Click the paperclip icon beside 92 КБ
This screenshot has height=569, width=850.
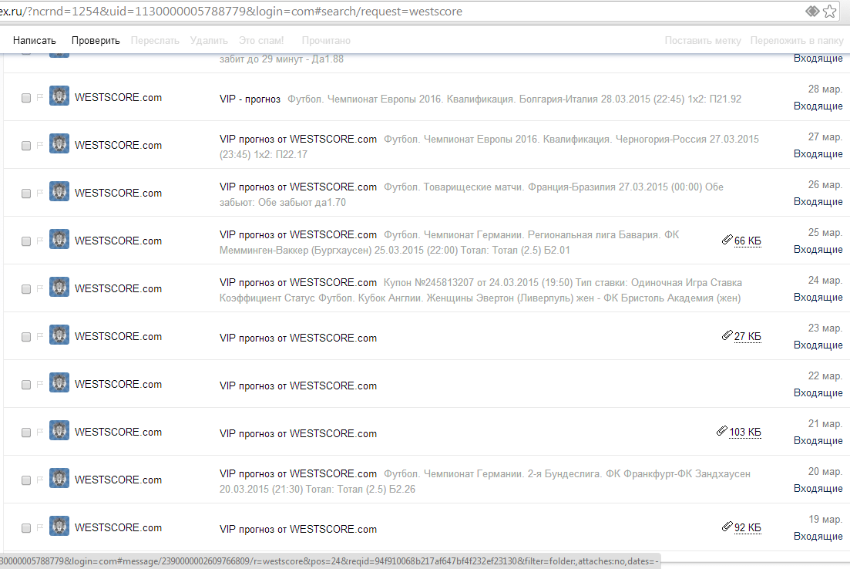point(727,527)
